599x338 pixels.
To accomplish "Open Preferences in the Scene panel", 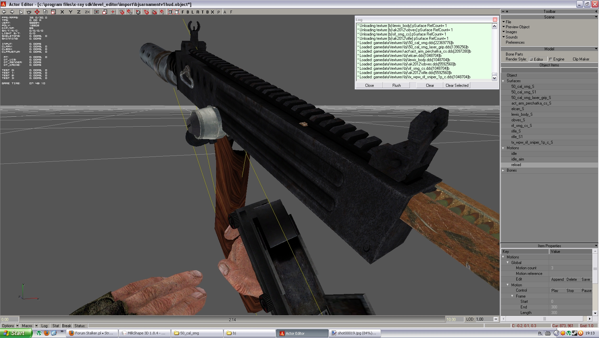I will point(515,42).
